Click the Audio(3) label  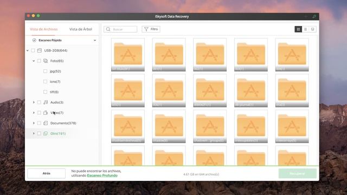57,102
